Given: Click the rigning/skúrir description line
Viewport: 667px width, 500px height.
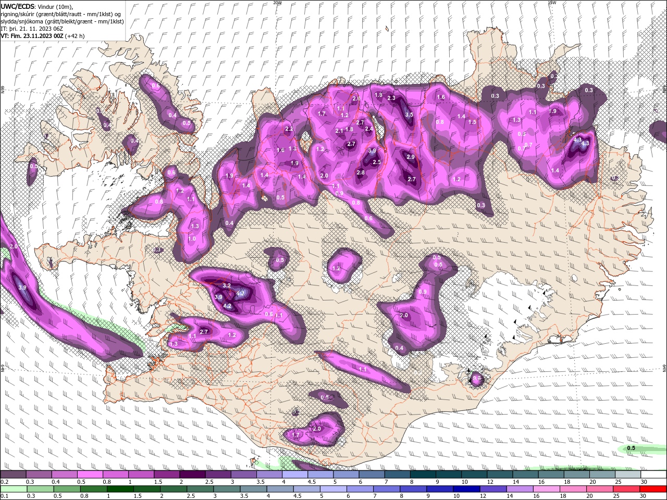Looking at the screenshot, I should 60,14.
